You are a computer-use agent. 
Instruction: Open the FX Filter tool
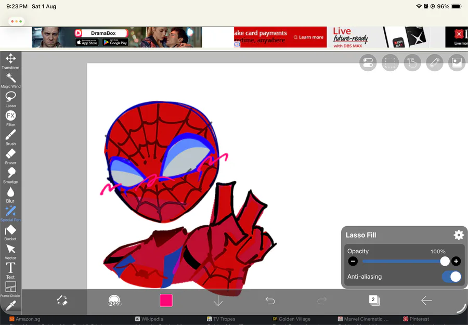pos(10,119)
